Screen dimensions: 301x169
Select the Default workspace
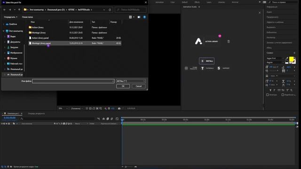tap(184, 2)
